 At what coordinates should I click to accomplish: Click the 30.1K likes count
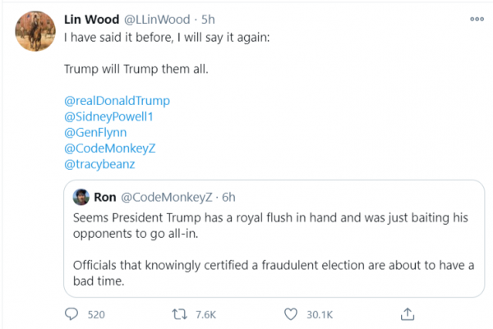tap(320, 313)
